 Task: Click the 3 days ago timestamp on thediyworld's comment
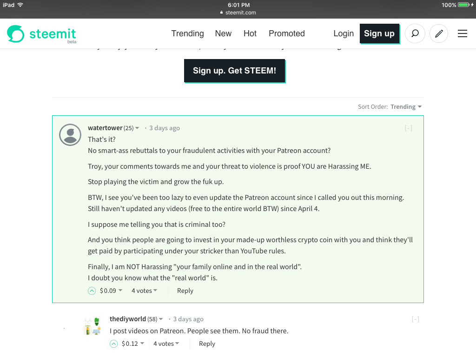click(188, 319)
